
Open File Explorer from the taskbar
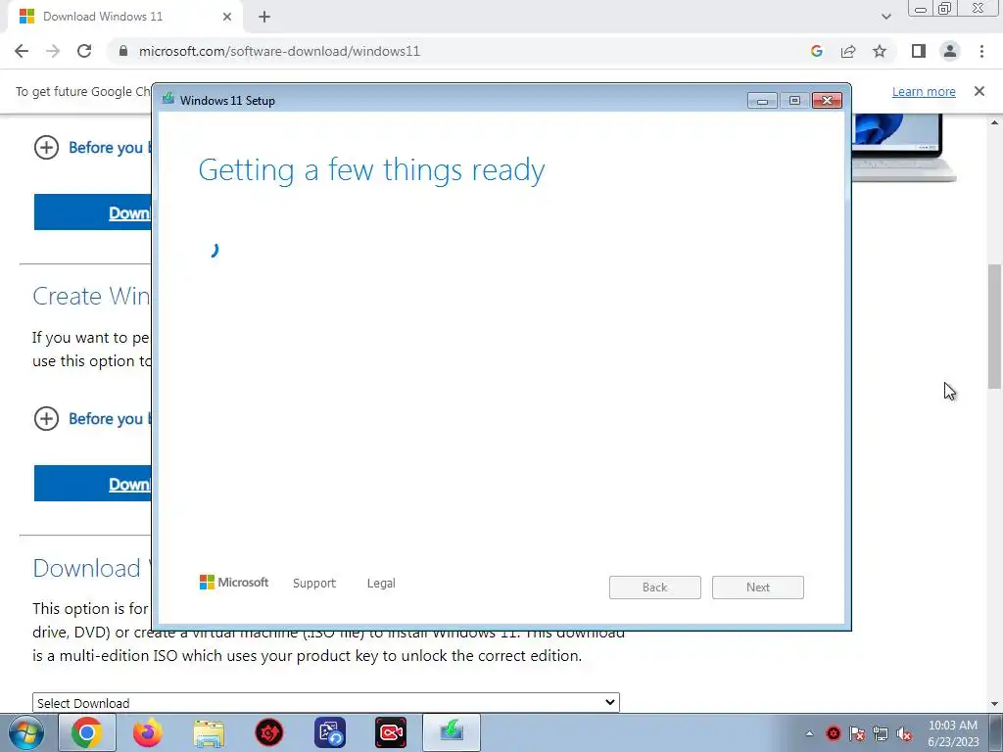coord(209,732)
